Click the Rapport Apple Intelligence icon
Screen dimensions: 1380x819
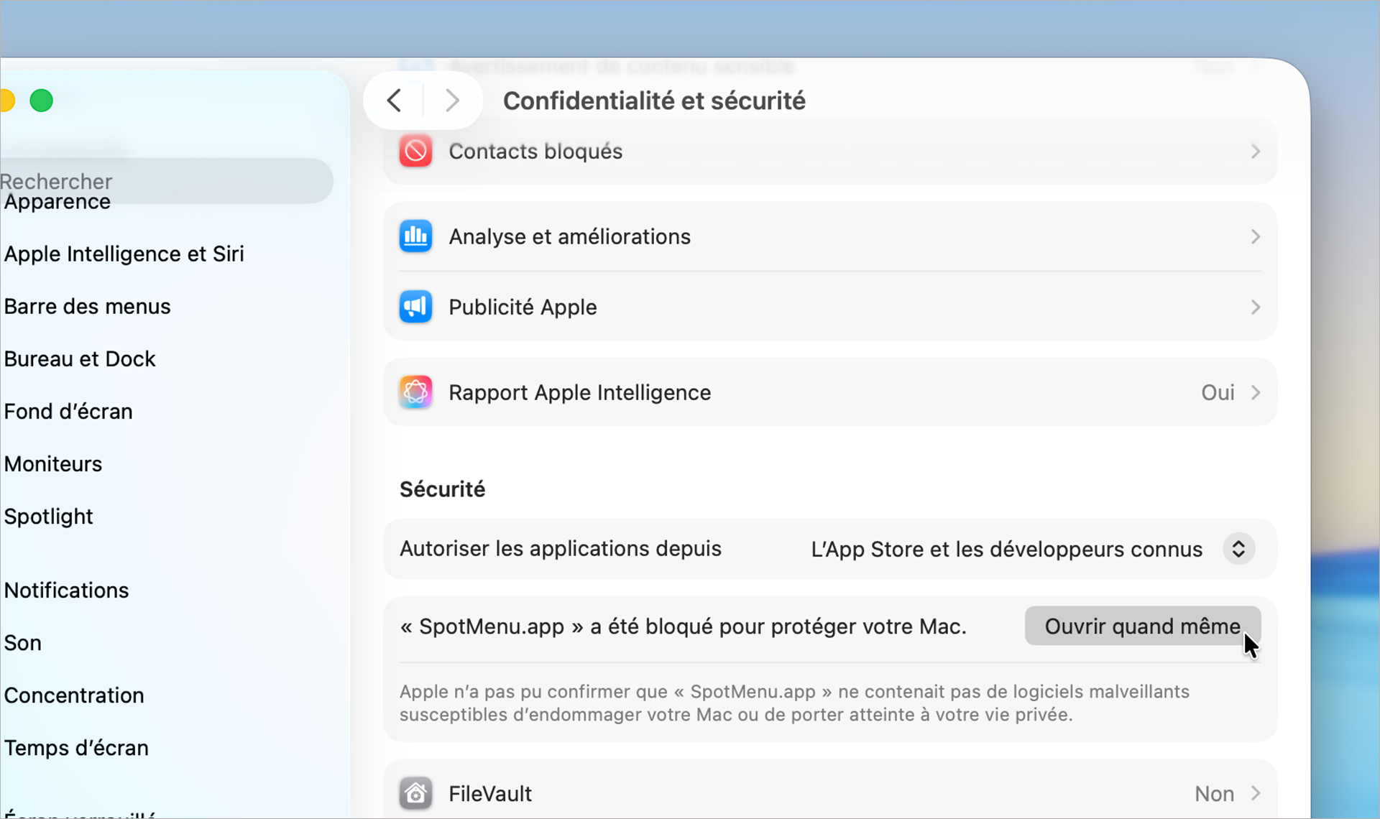pos(415,392)
